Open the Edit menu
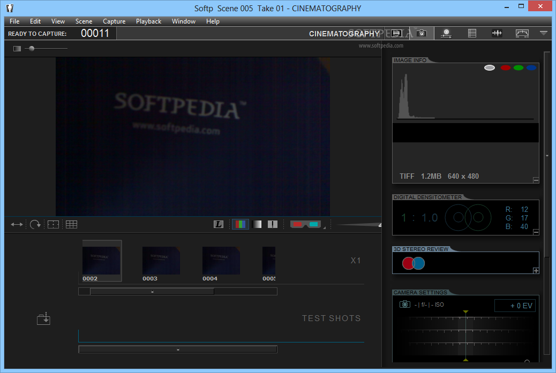This screenshot has height=373, width=556. (x=35, y=21)
